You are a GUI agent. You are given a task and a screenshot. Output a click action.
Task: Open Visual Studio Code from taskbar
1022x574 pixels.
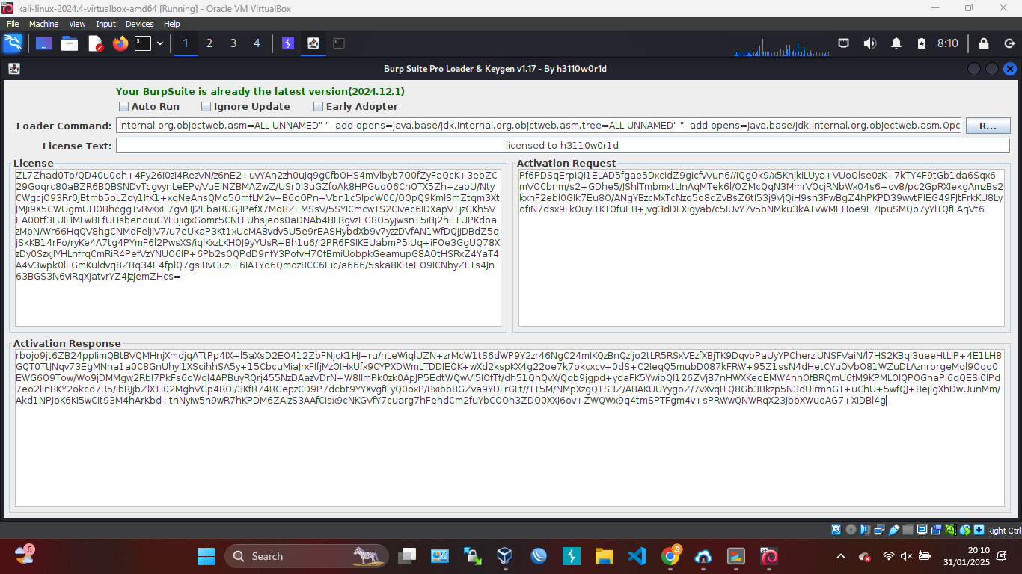pos(637,556)
